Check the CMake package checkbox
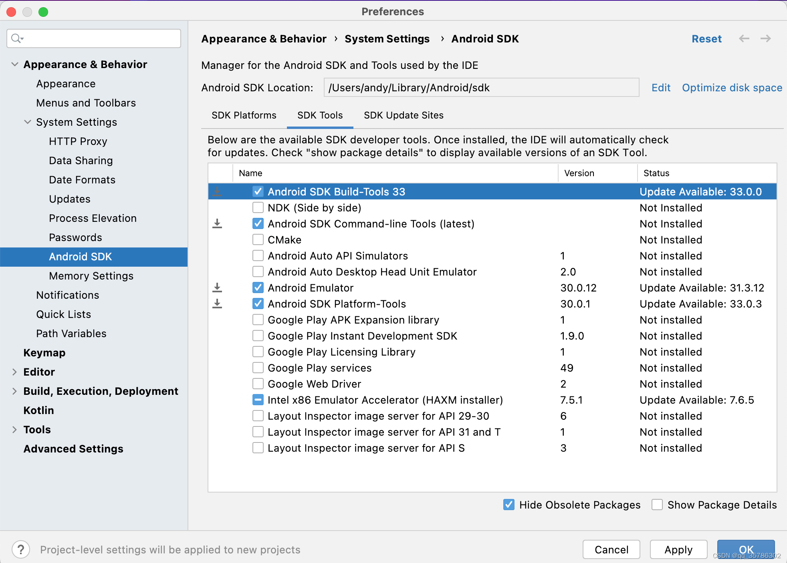Viewport: 787px width, 563px height. [258, 239]
